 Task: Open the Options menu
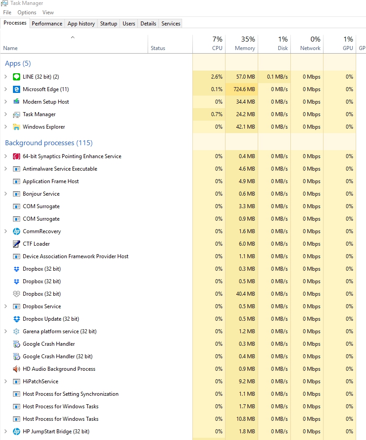(x=27, y=13)
